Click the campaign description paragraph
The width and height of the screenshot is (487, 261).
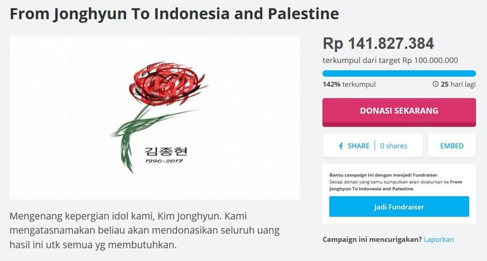pos(144,230)
